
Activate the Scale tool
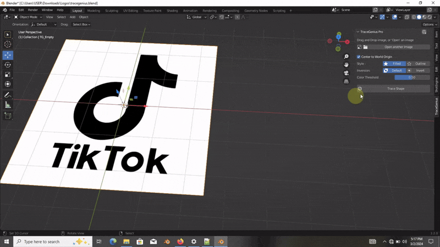pyautogui.click(x=8, y=75)
